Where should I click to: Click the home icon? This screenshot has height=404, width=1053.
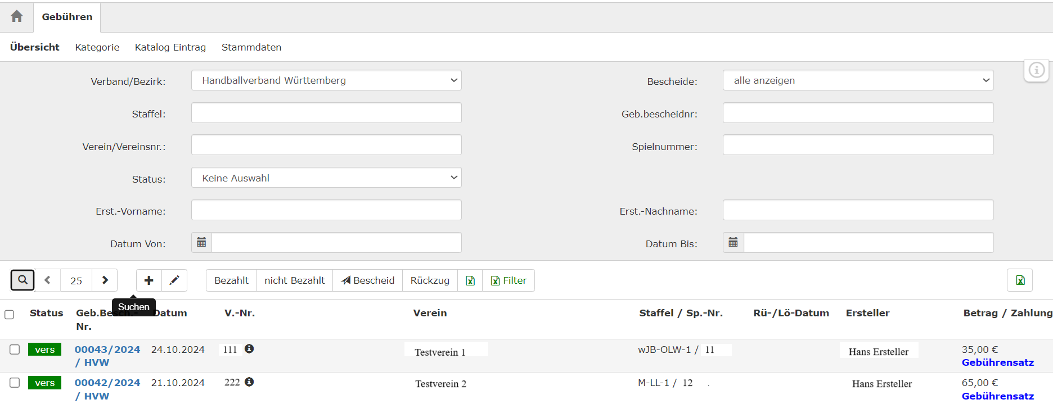[x=17, y=16]
